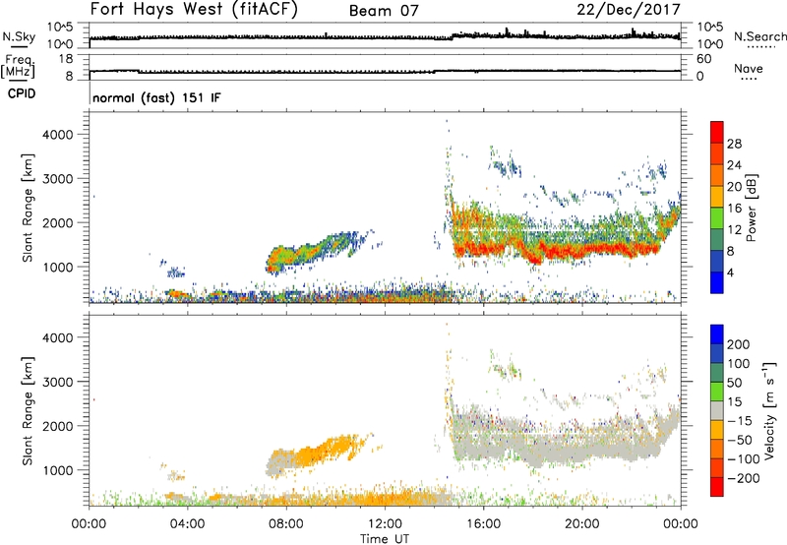Click the '3000' tick on velocity panel axis
This screenshot has height=545, width=787.
pos(58,382)
